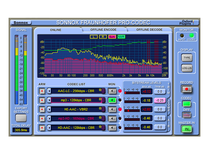The height and width of the screenshot is (154, 209).
Task: Click the DIFF waveform button
Action: [x=187, y=115]
